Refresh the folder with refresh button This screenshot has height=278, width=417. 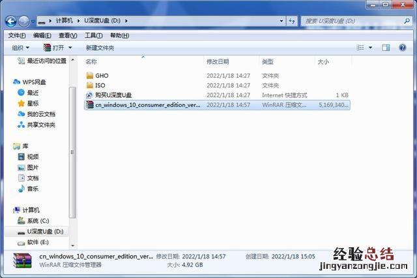click(292, 21)
